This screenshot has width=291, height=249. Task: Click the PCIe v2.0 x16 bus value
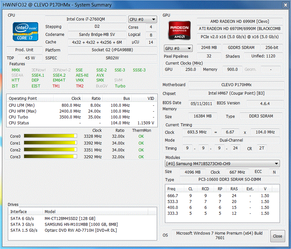(x=240, y=37)
